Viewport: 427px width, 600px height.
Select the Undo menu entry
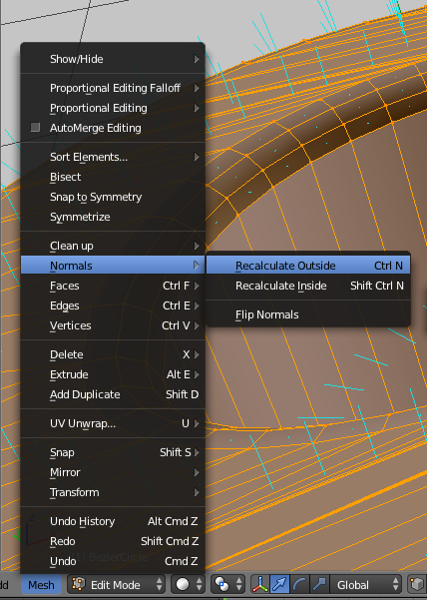[x=113, y=561]
